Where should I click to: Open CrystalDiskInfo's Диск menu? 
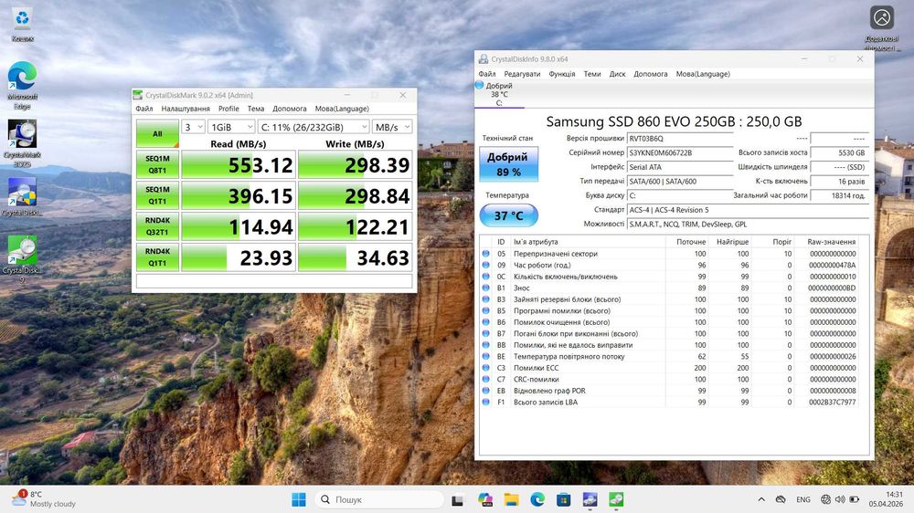coord(617,74)
